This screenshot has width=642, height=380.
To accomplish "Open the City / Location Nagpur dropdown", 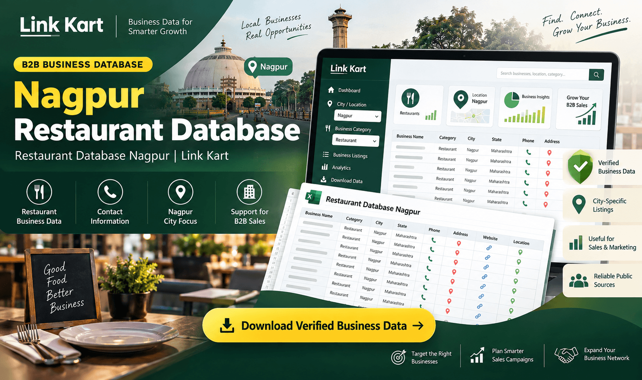I will pyautogui.click(x=358, y=116).
